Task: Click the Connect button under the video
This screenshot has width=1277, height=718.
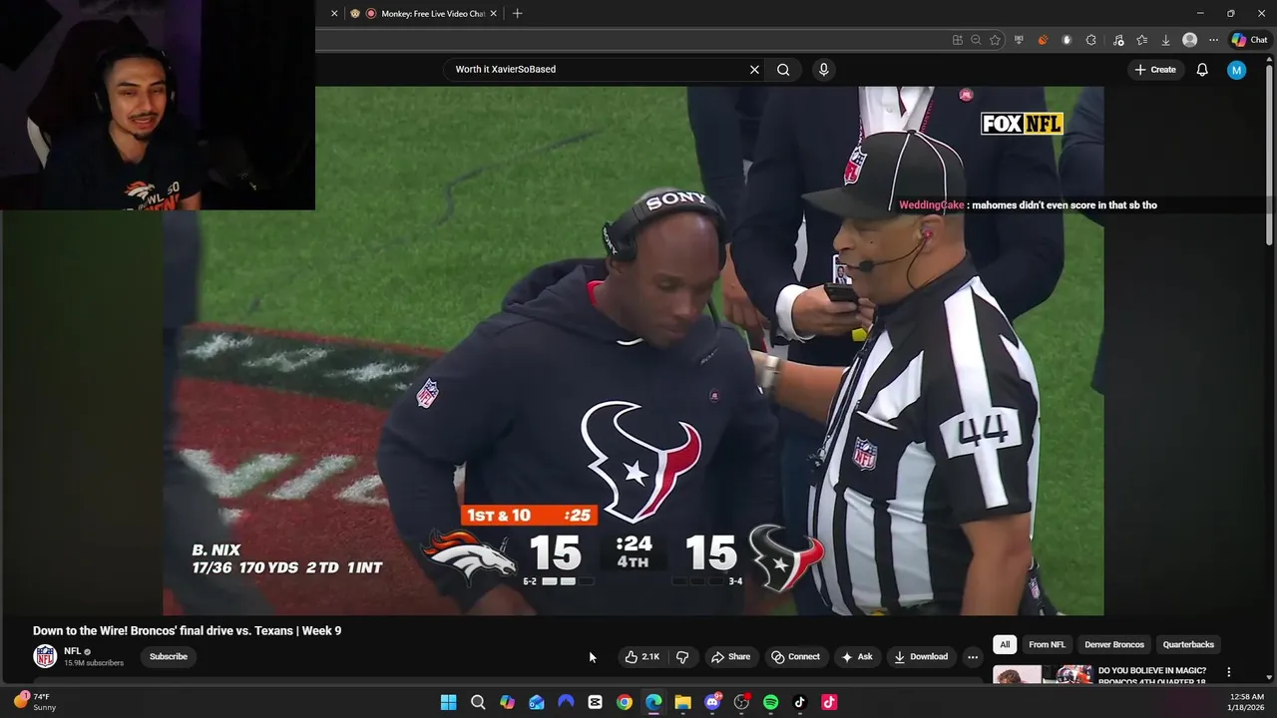Action: click(795, 656)
